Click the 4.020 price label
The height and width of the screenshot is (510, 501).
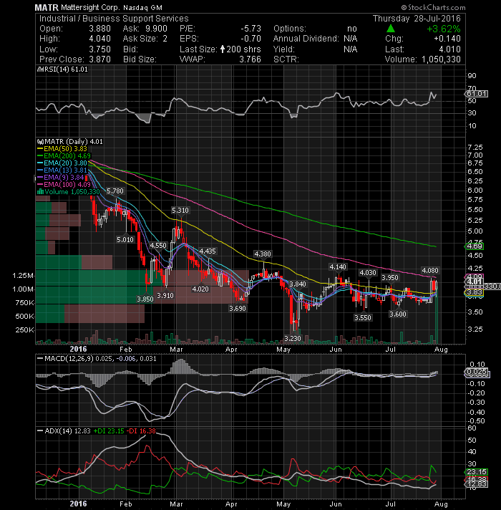(x=200, y=289)
